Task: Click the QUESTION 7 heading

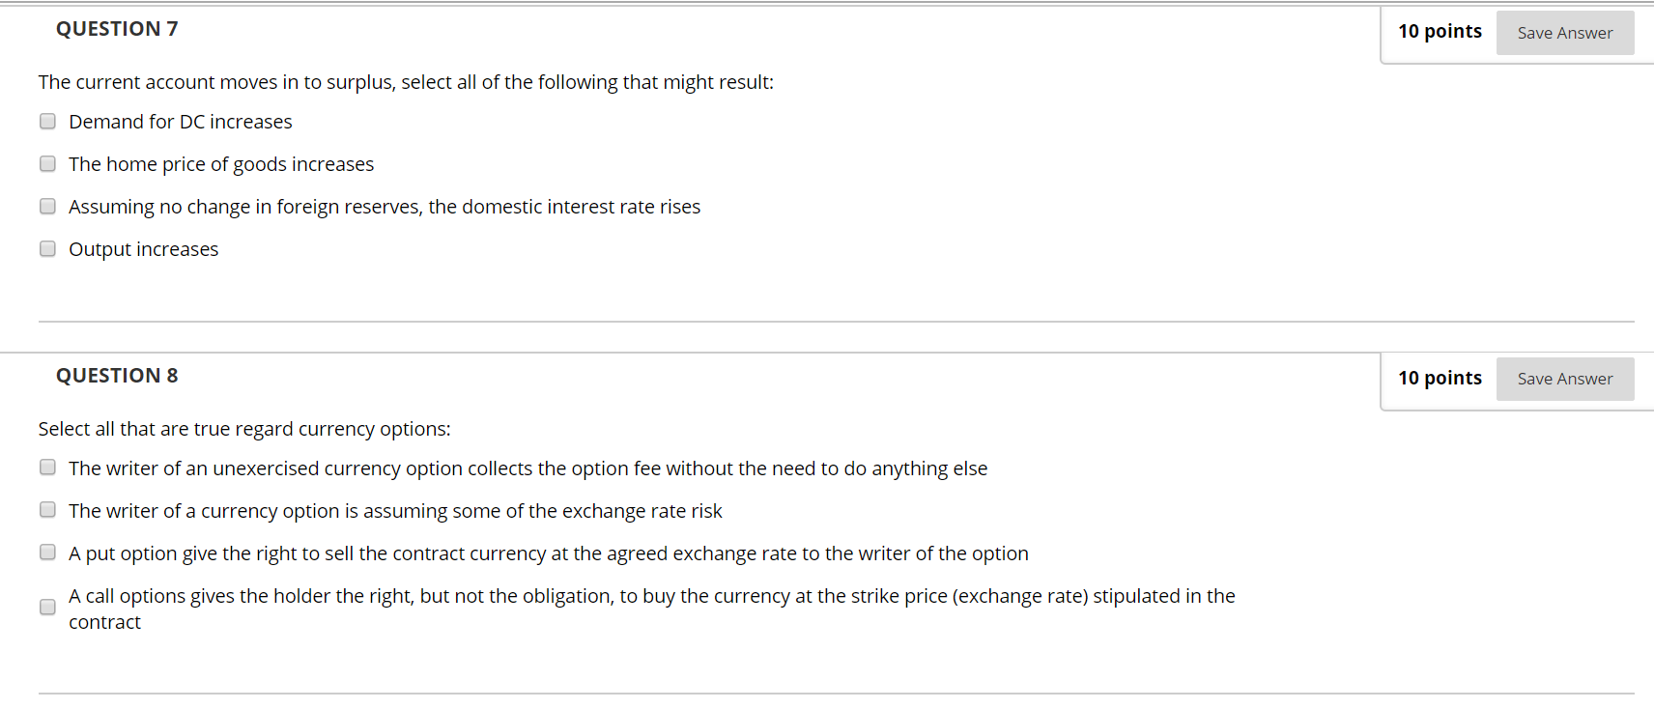Action: (x=117, y=28)
